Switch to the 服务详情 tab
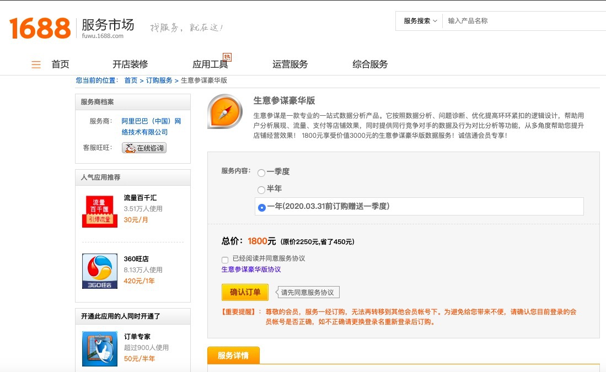 coord(233,355)
